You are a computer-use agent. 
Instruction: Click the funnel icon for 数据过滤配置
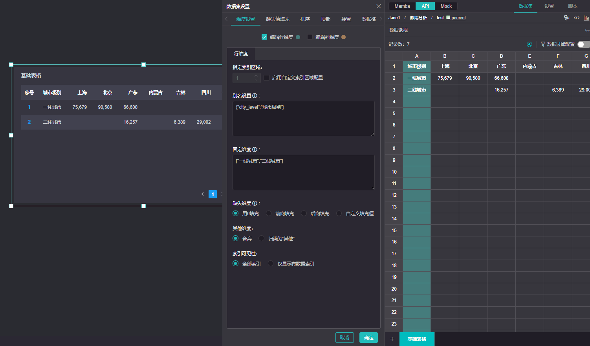[543, 44]
